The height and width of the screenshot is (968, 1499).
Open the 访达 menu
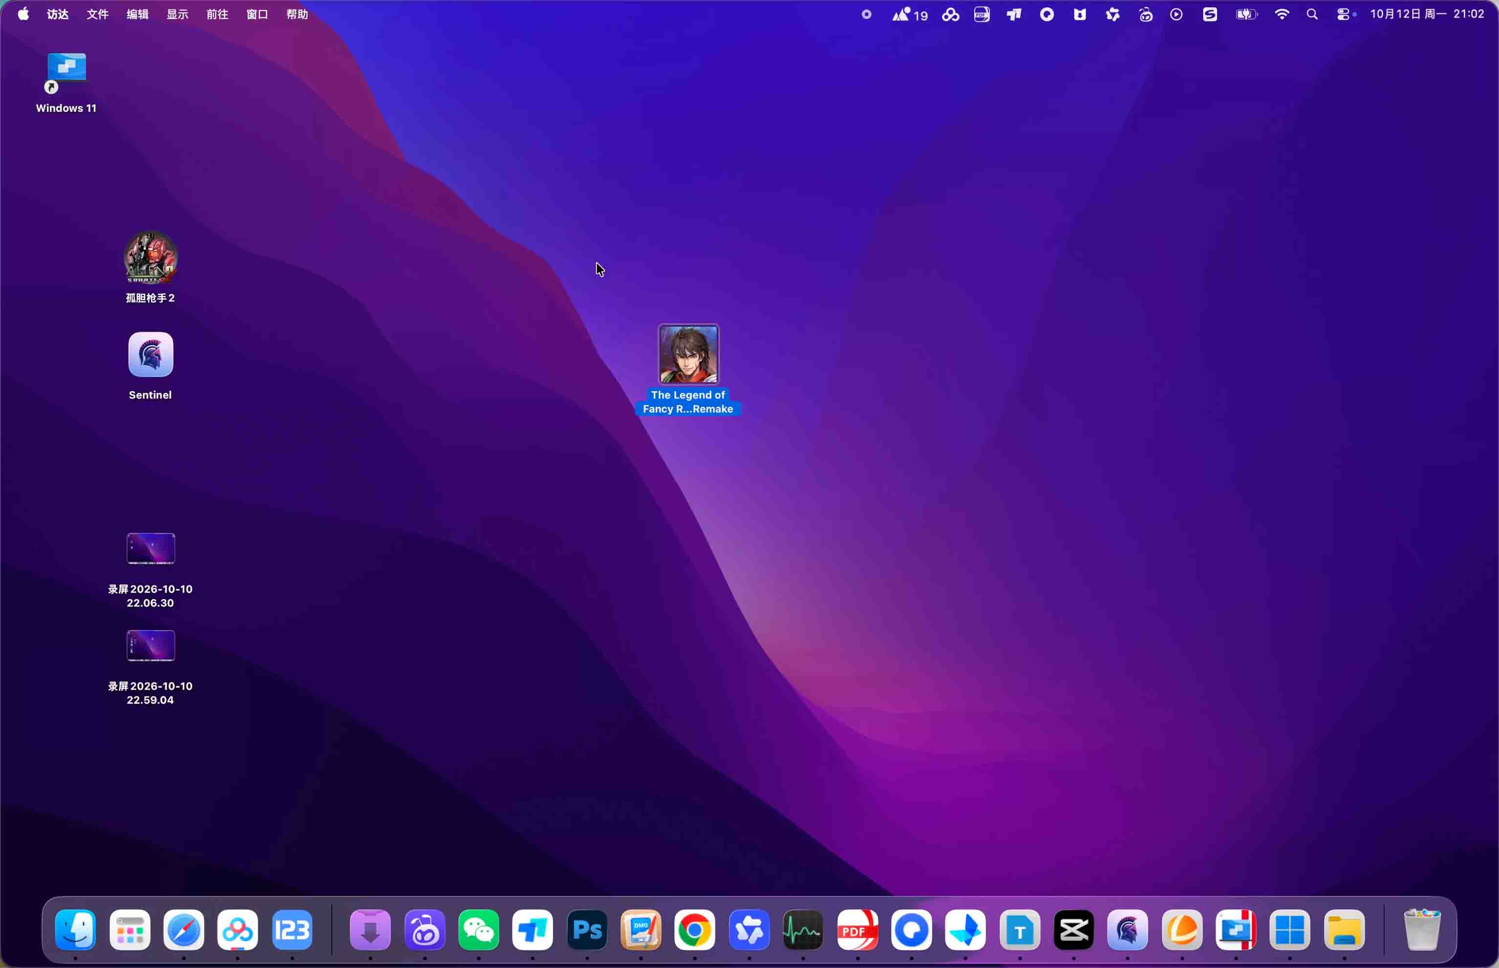tap(58, 14)
